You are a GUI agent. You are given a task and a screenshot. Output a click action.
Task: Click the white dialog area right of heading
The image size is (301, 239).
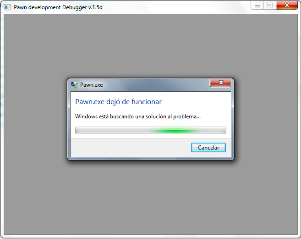196,102
